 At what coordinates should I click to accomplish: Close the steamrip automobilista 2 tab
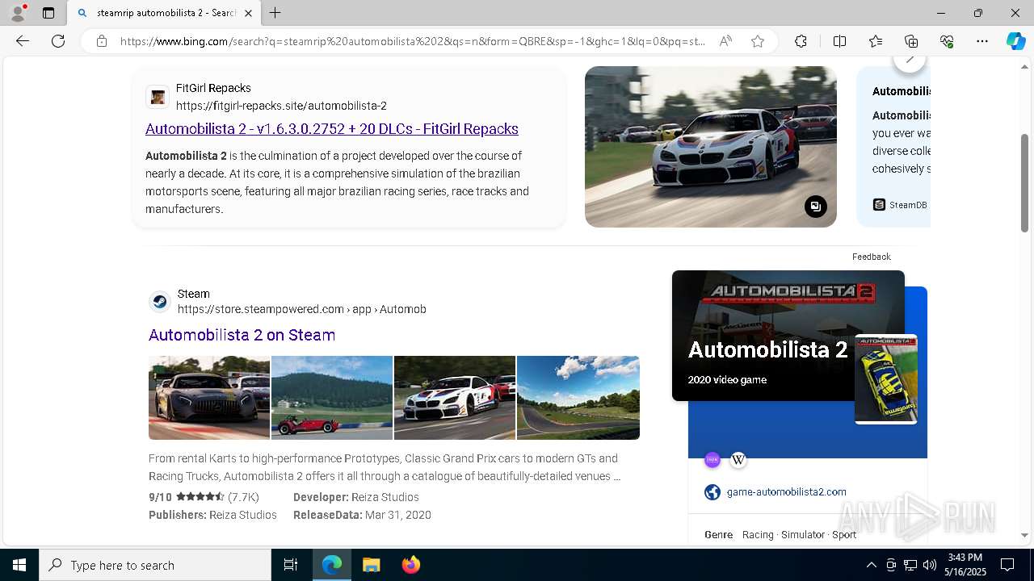click(x=248, y=13)
